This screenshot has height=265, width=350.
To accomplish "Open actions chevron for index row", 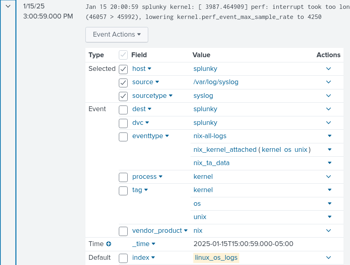I will 329,258.
